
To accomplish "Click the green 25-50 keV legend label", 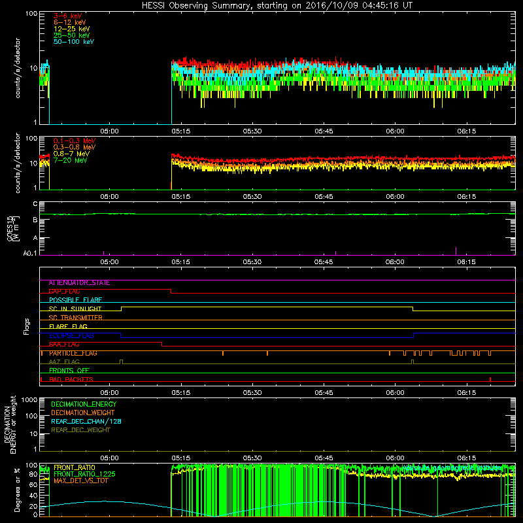I will click(72, 35).
